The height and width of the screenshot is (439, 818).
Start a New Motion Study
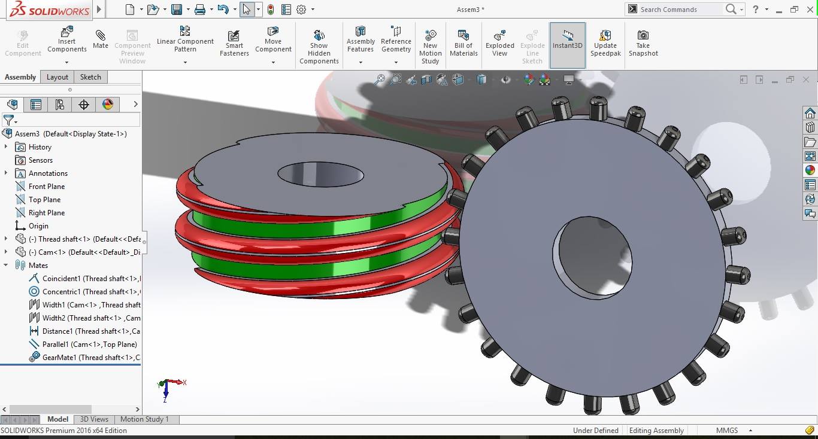[430, 47]
